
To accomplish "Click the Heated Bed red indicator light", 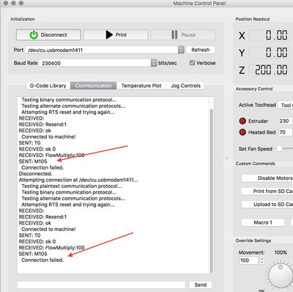I will click(x=242, y=132).
